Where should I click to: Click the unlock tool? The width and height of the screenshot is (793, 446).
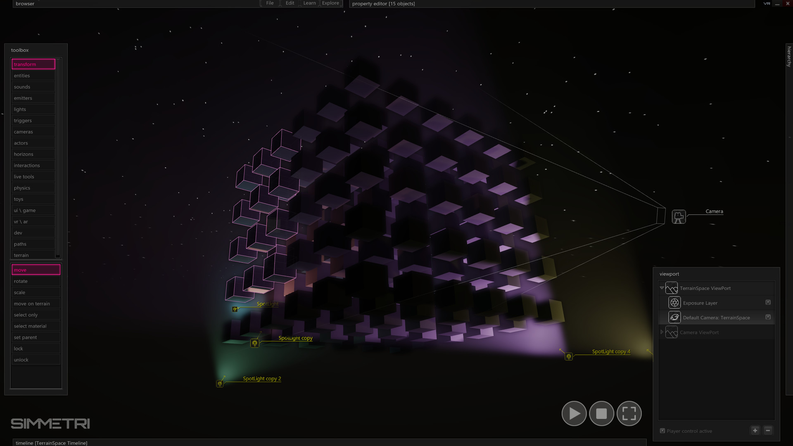click(x=36, y=360)
